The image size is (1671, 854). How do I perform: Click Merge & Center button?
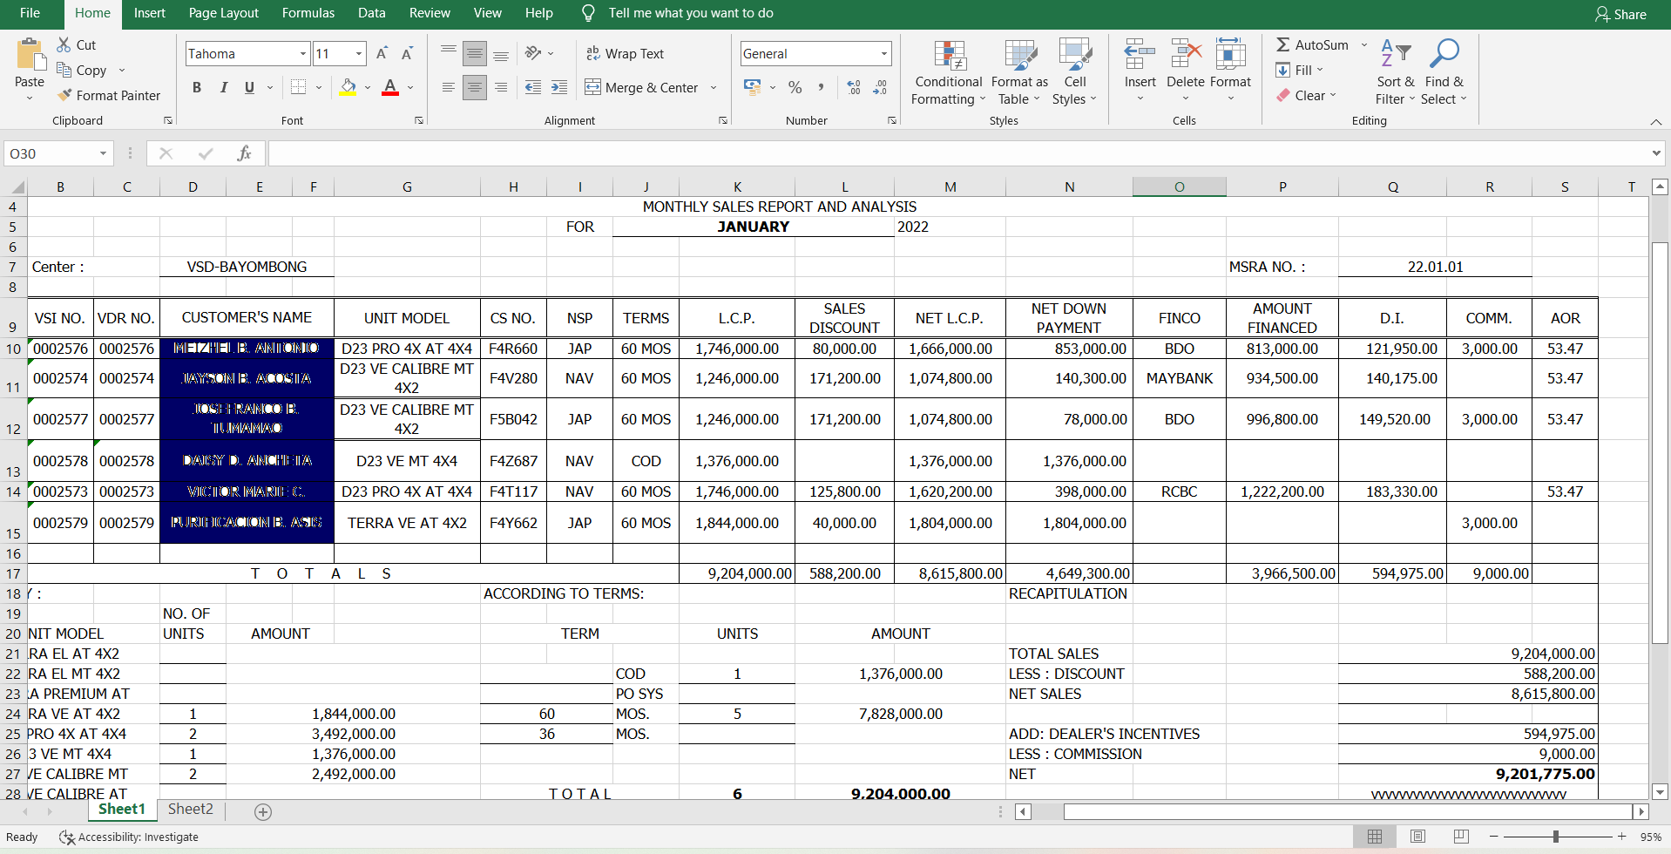tap(641, 87)
